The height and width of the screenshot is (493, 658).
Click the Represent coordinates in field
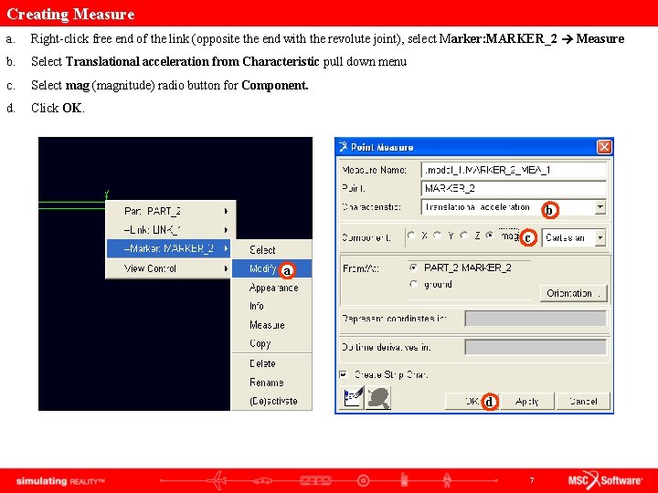point(536,319)
